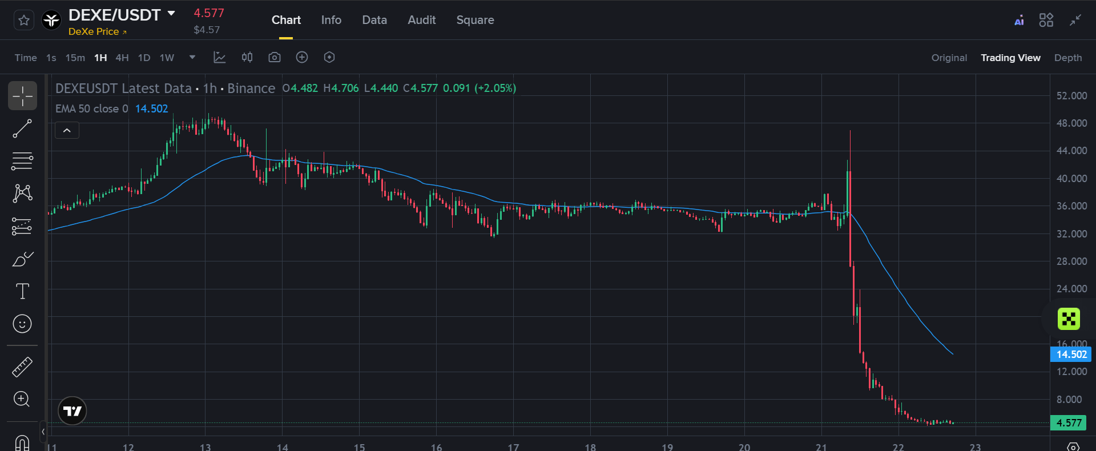Select the magnet mode tool
The width and height of the screenshot is (1096, 451).
[22, 442]
